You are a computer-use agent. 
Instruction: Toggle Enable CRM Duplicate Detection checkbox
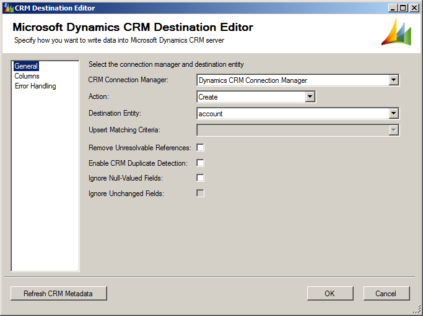coord(201,163)
